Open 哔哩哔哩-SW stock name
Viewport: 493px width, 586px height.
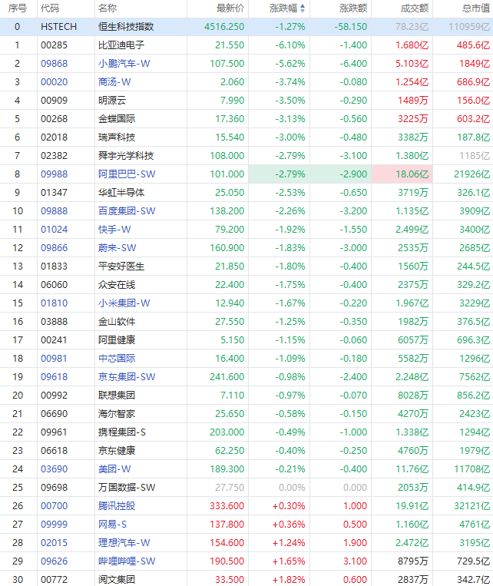coord(127,561)
